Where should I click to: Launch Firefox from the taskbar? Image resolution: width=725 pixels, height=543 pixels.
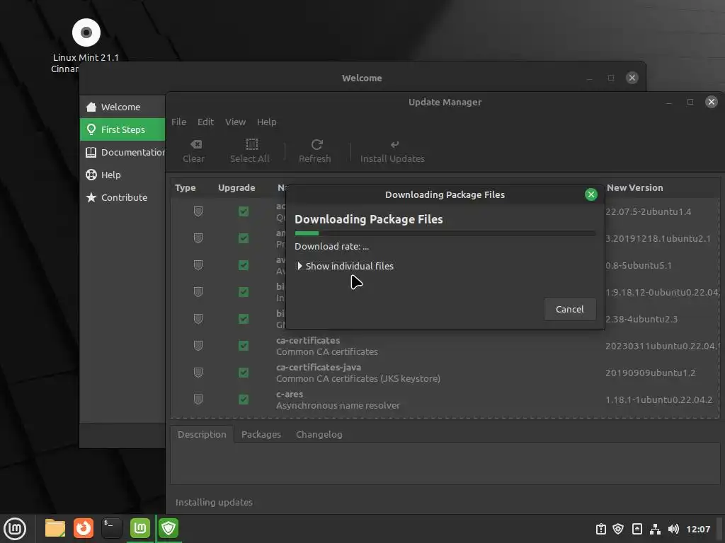pyautogui.click(x=84, y=527)
